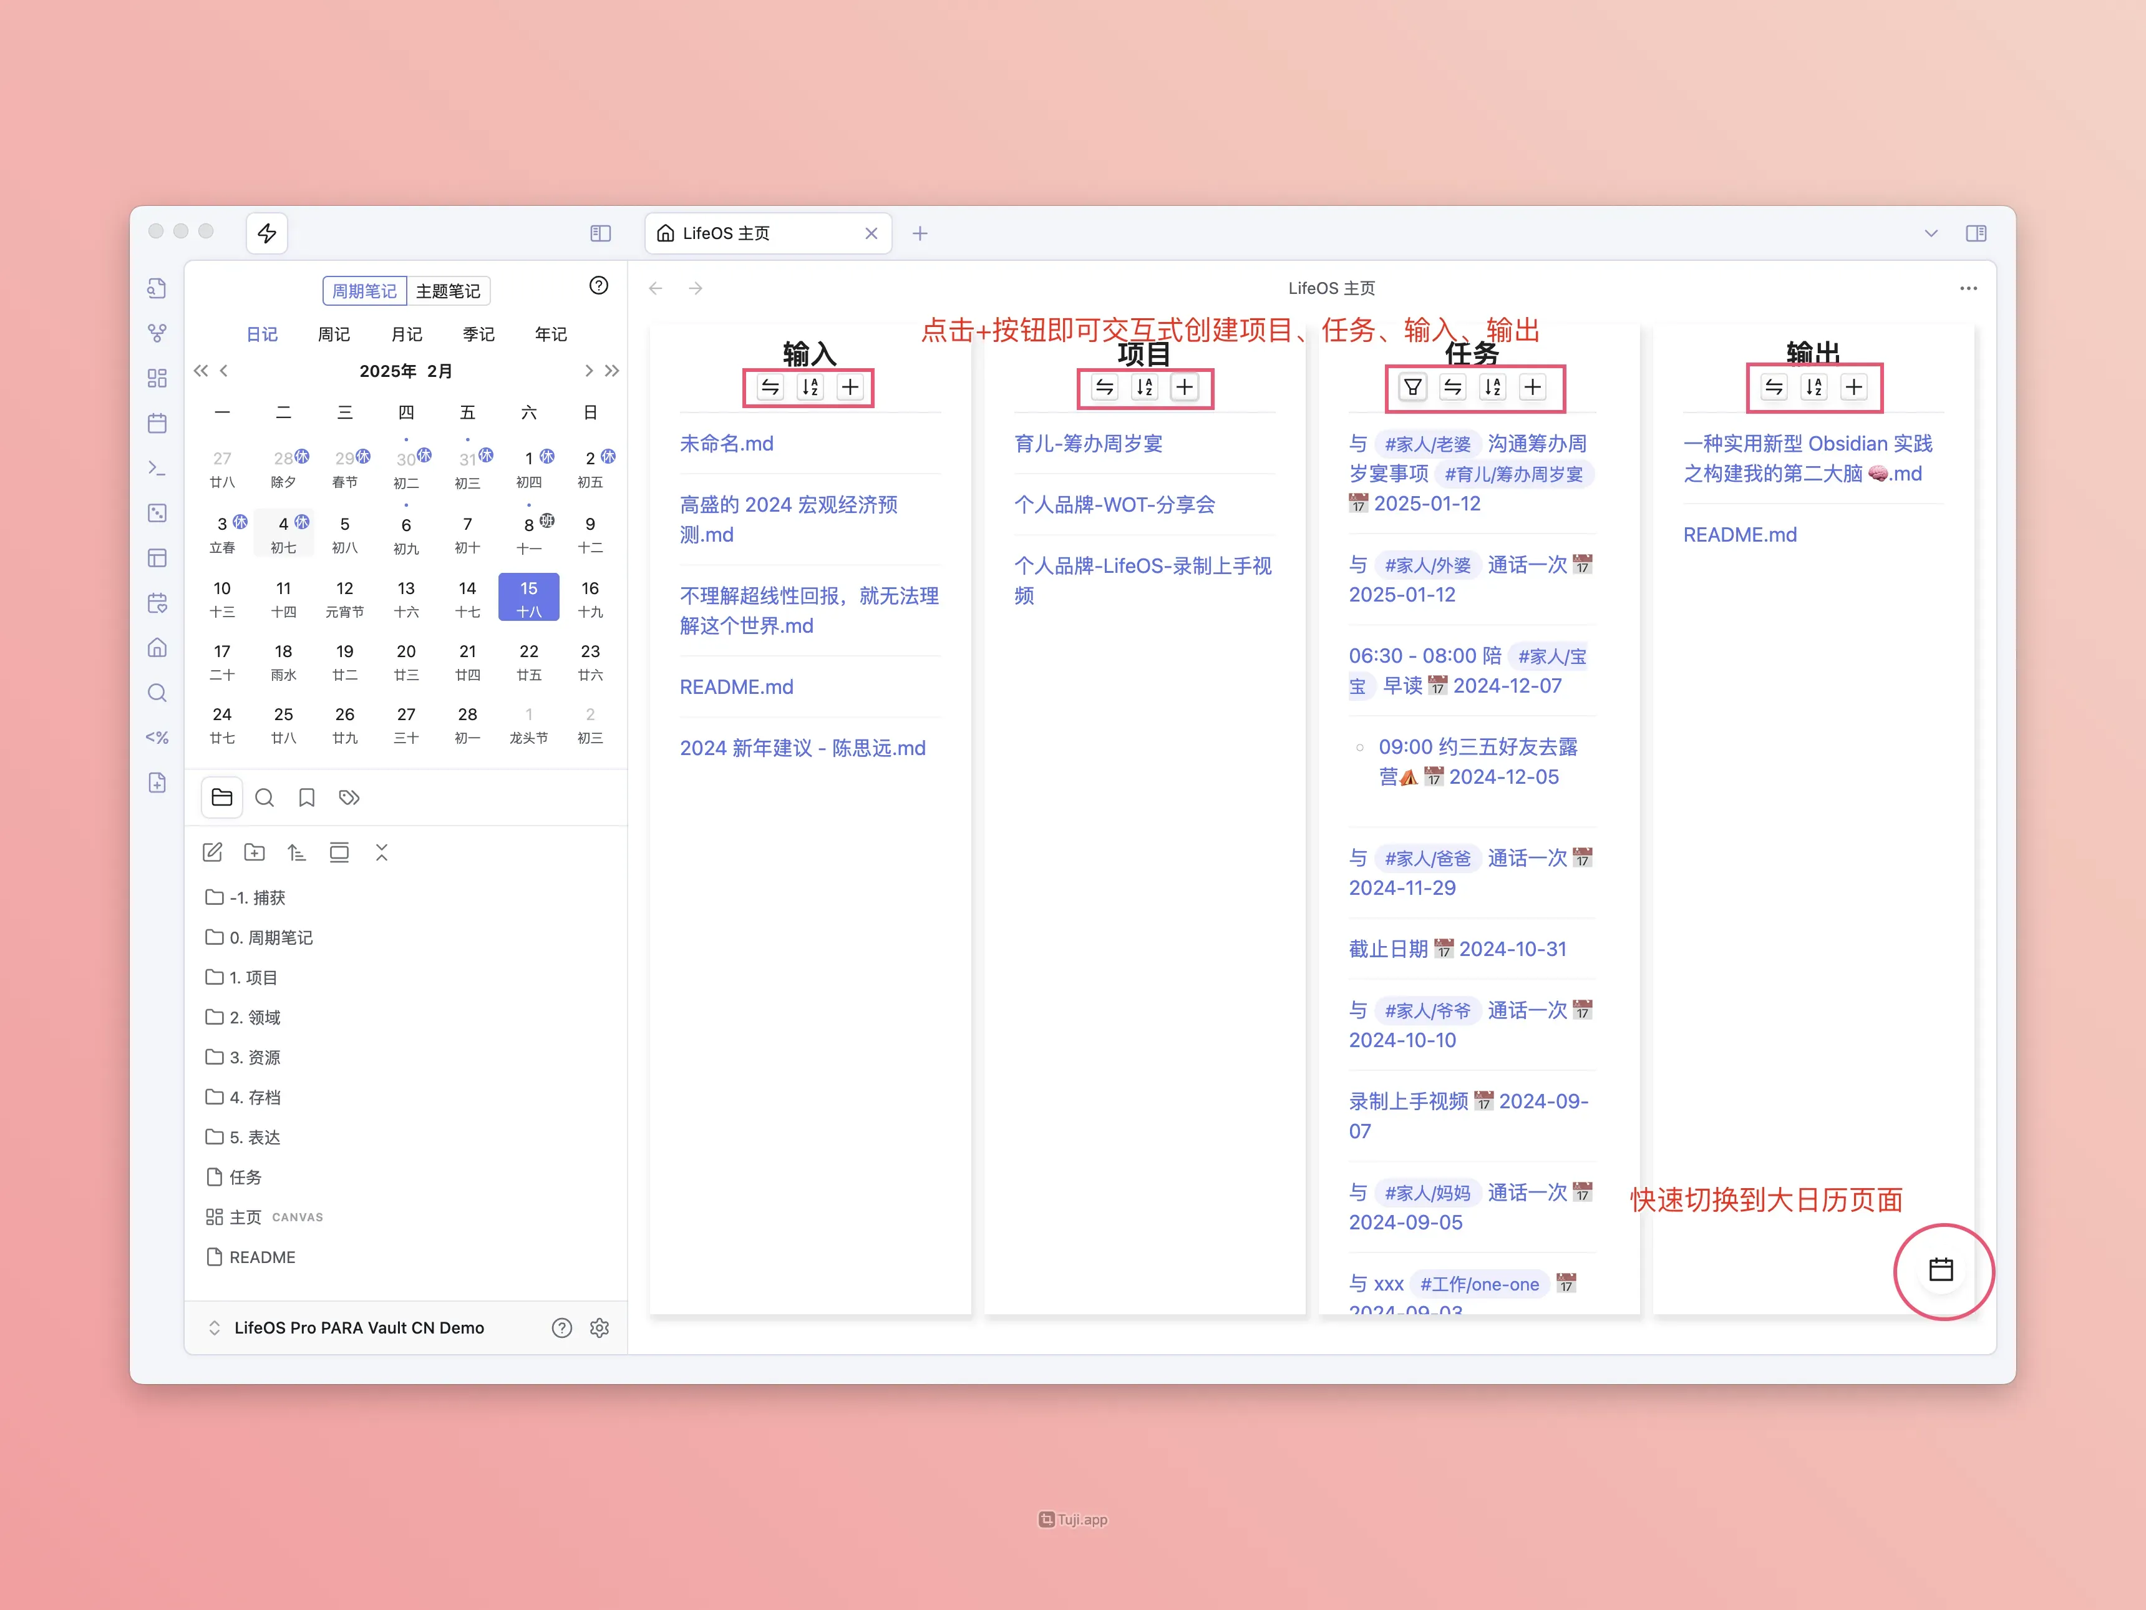The height and width of the screenshot is (1610, 2146).
Task: Select February 20 in calendar
Action: tap(405, 661)
